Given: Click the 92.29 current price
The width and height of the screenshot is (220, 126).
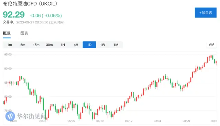Looking at the screenshot, I should click(x=14, y=14).
